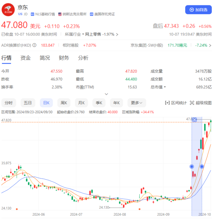214x219 pixels.
Task: Click the 总市值 value 689.25亿
Action: pyautogui.click(x=204, y=87)
